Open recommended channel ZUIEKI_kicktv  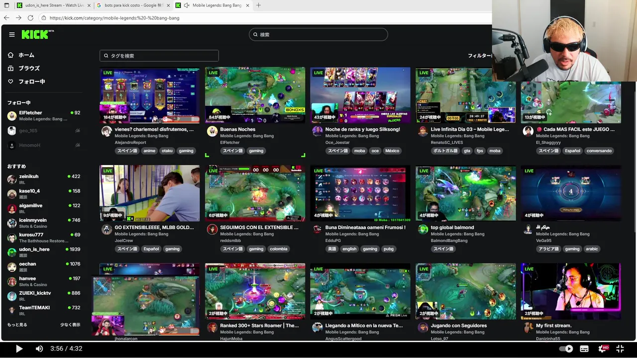point(44,296)
